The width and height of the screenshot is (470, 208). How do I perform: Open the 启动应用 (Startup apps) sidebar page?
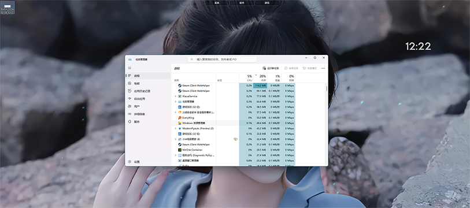(x=148, y=99)
